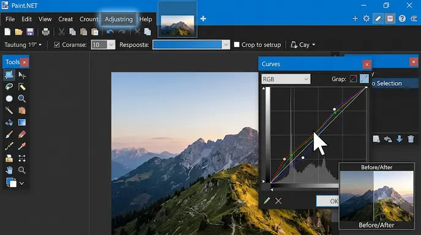Viewport: 421px width, 235px height.
Task: Click the New document icon
Action: pos(7,32)
